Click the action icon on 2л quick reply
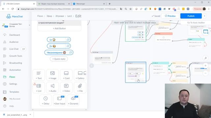Viewport: 211px width, 118px height. point(68,46)
